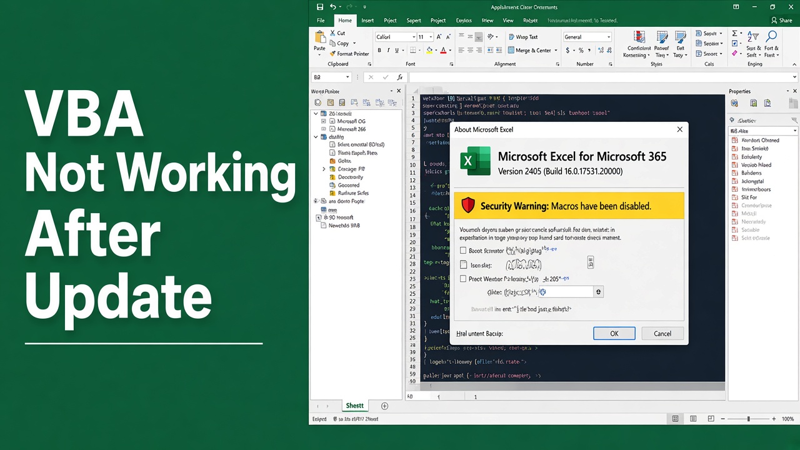The width and height of the screenshot is (800, 450).
Task: Click the AutoSum sigma icon
Action: (x=735, y=33)
